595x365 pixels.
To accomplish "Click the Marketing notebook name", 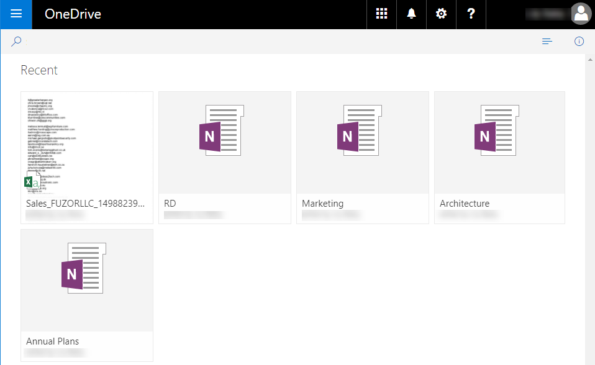I will point(322,204).
